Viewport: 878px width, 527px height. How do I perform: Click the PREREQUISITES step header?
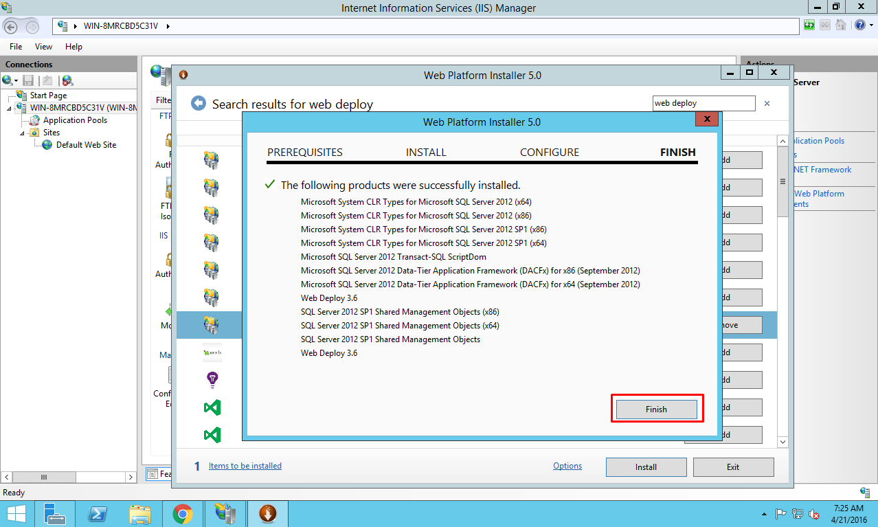[x=305, y=153]
